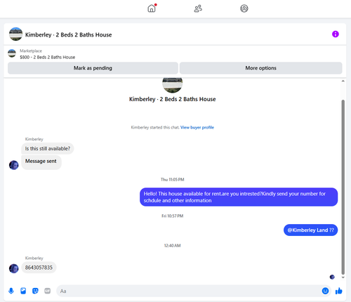351x302 pixels.
Task: Click the scrollbar up arrow
Action: tap(343, 81)
